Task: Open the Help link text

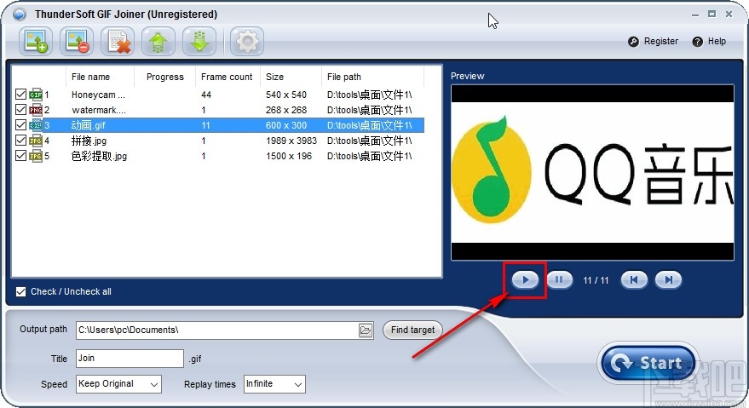Action: (717, 42)
